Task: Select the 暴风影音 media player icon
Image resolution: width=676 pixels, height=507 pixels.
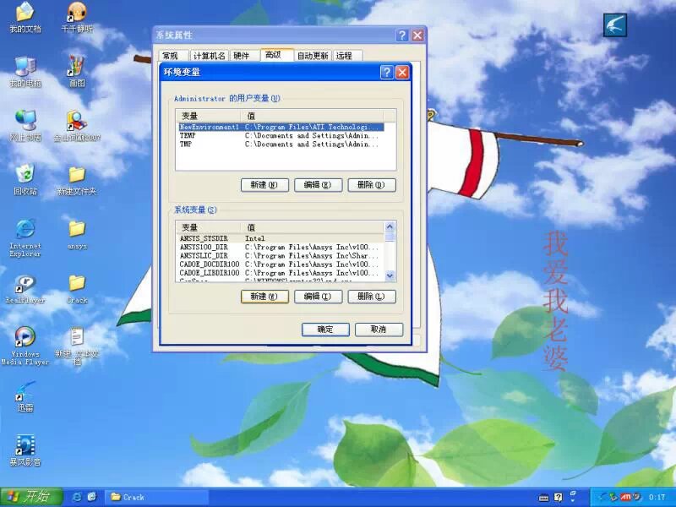Action: 25,445
